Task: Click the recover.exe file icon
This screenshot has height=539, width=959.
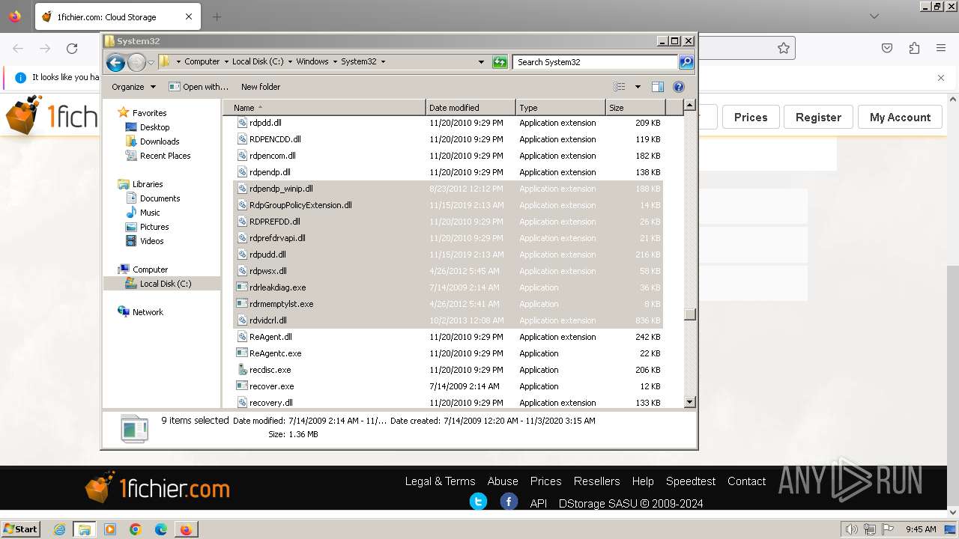Action: pos(242,386)
